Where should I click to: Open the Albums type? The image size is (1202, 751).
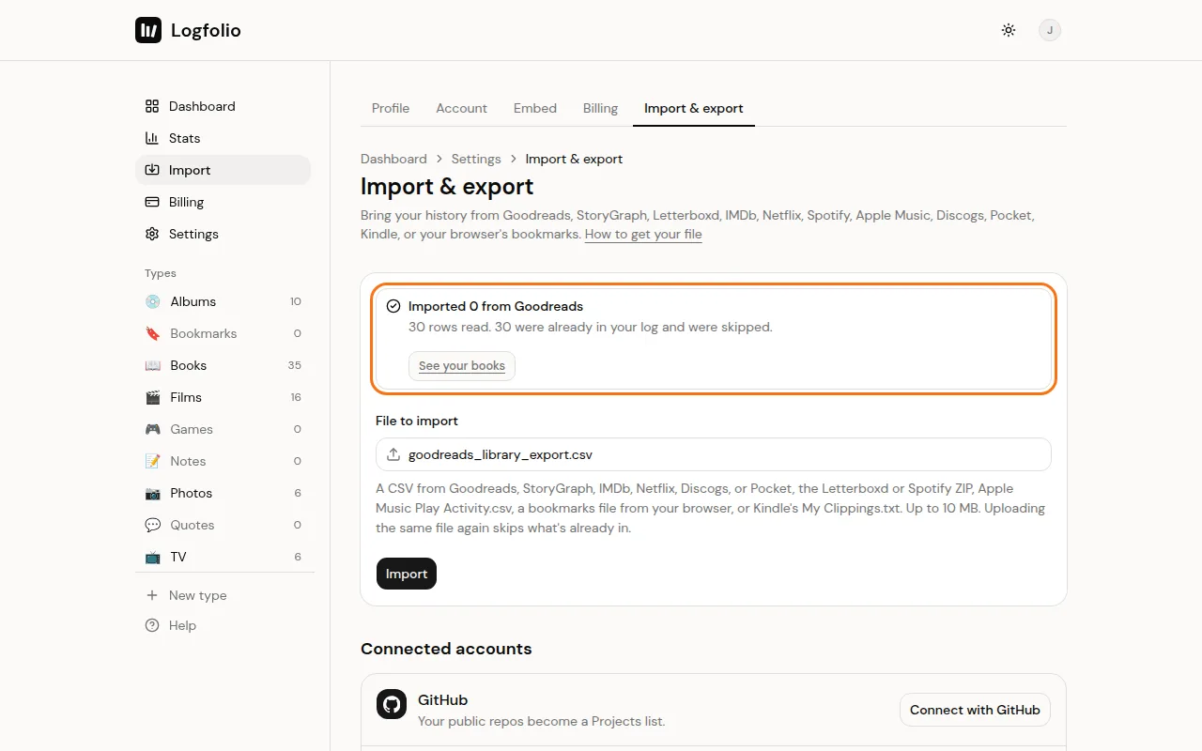pyautogui.click(x=223, y=301)
